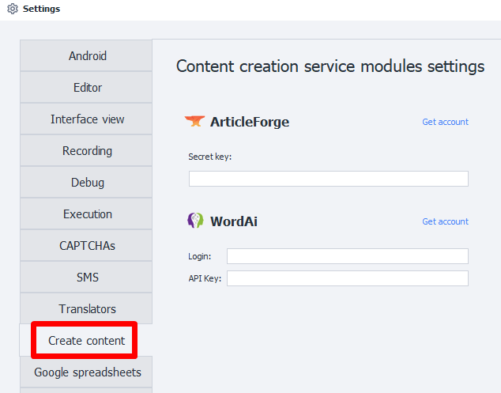Click the WordAi purple head logo icon
501x393 pixels.
click(x=195, y=221)
